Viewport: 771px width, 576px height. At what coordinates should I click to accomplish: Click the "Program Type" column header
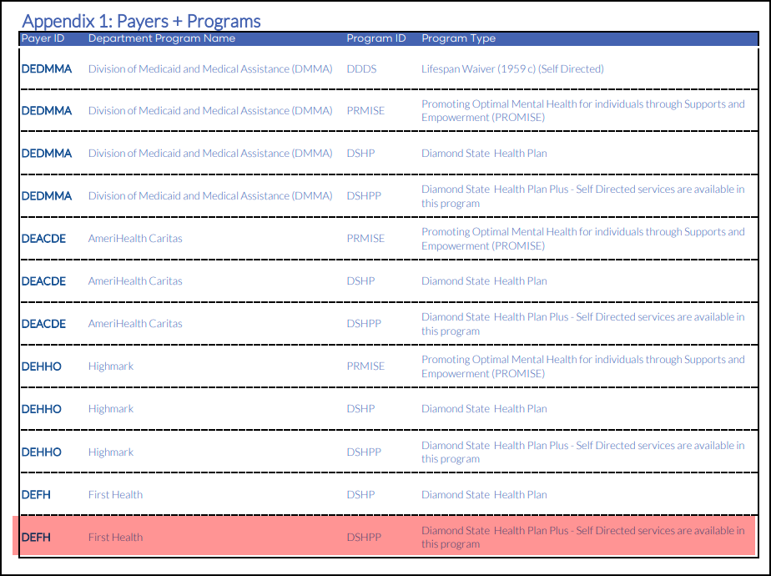(x=458, y=38)
